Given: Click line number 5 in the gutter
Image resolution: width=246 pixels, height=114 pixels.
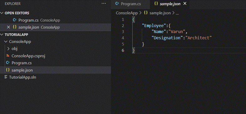Looking at the screenshot, I should 123,44.
